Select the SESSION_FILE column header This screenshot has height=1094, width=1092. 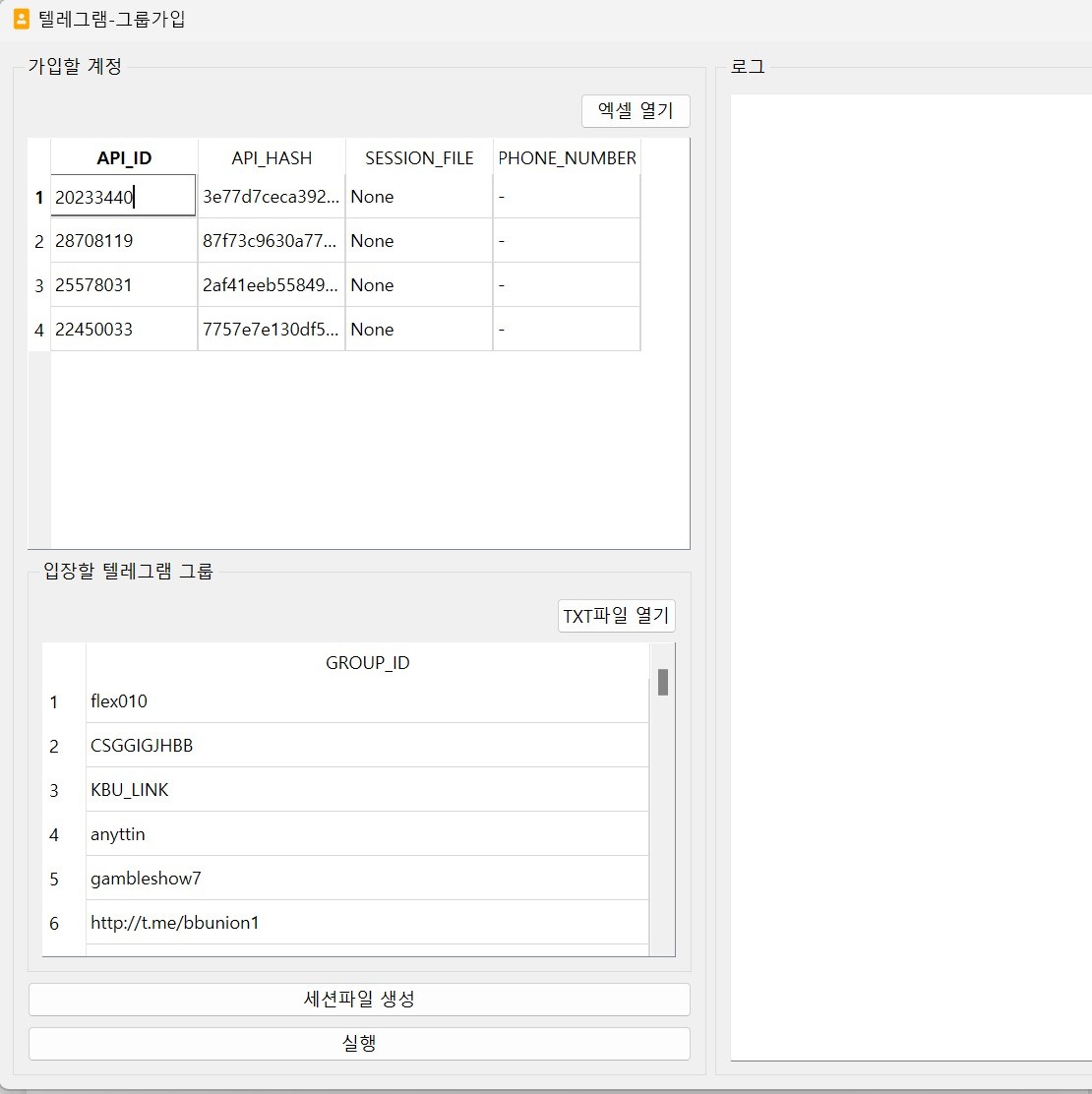click(419, 157)
